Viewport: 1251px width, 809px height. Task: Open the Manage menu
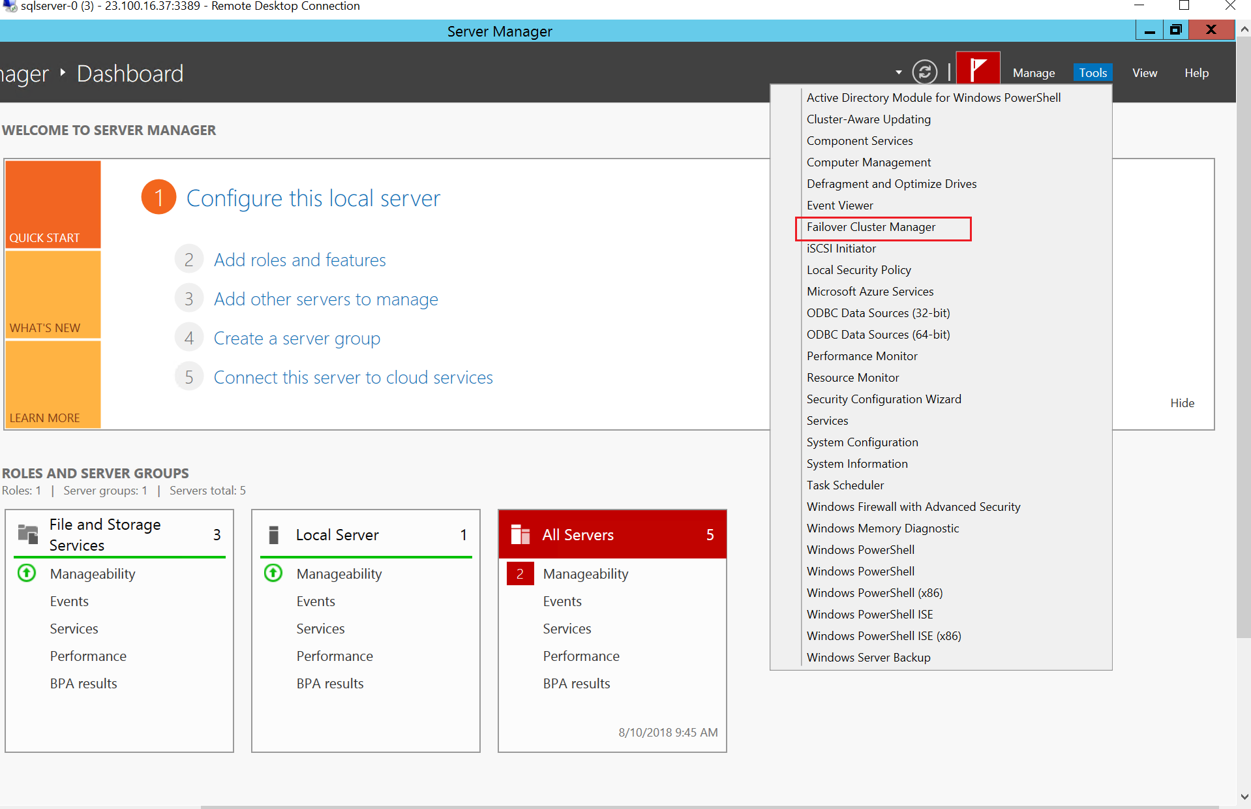pyautogui.click(x=1033, y=73)
